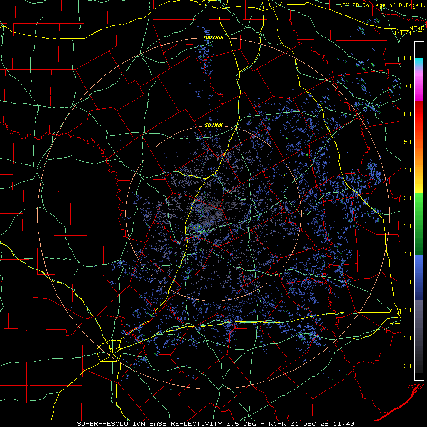
Task: Click the 60 dBZ scale value
Action: pyautogui.click(x=408, y=114)
